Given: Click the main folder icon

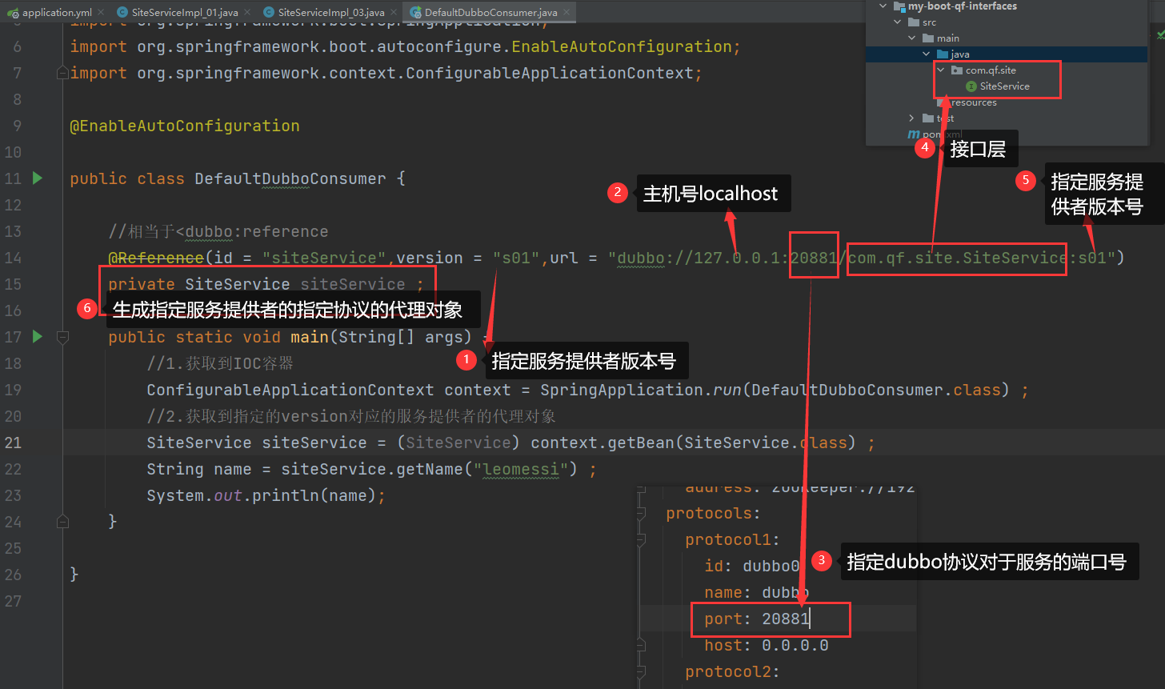Looking at the screenshot, I should (x=927, y=38).
